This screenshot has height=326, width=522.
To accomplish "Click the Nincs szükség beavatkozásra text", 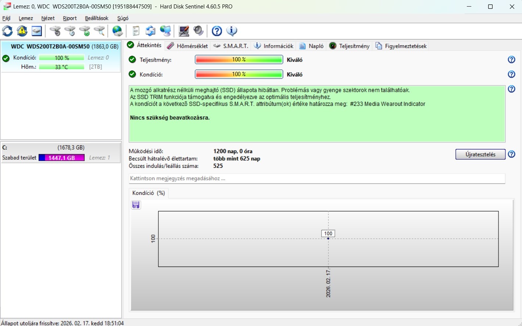I will click(170, 118).
